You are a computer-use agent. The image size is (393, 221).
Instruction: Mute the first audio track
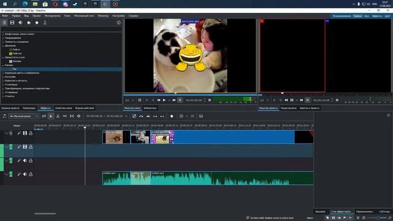tap(25, 160)
